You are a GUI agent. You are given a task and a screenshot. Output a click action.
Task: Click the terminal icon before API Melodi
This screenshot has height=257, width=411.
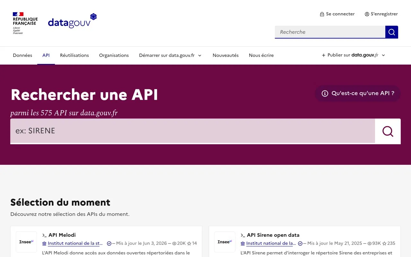(45, 235)
